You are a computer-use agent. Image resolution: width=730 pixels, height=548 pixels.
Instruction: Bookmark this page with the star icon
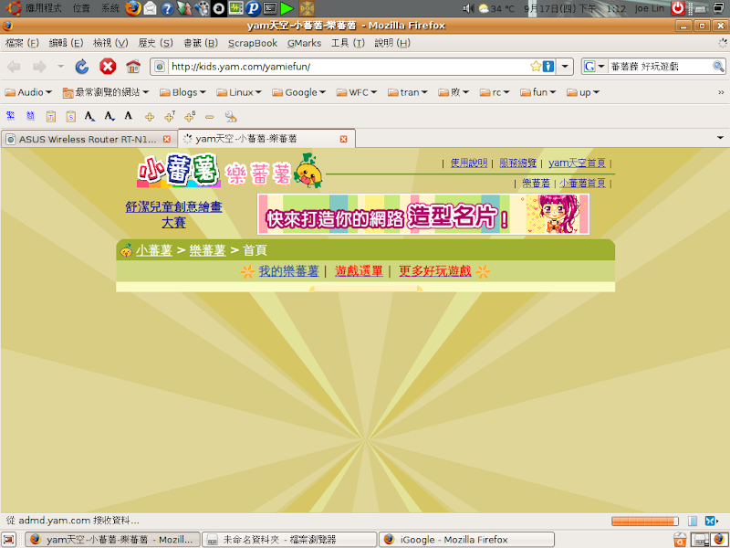[x=536, y=67]
